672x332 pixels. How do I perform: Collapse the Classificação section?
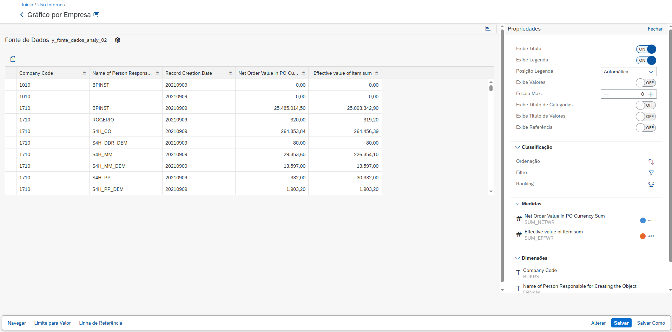pyautogui.click(x=518, y=147)
